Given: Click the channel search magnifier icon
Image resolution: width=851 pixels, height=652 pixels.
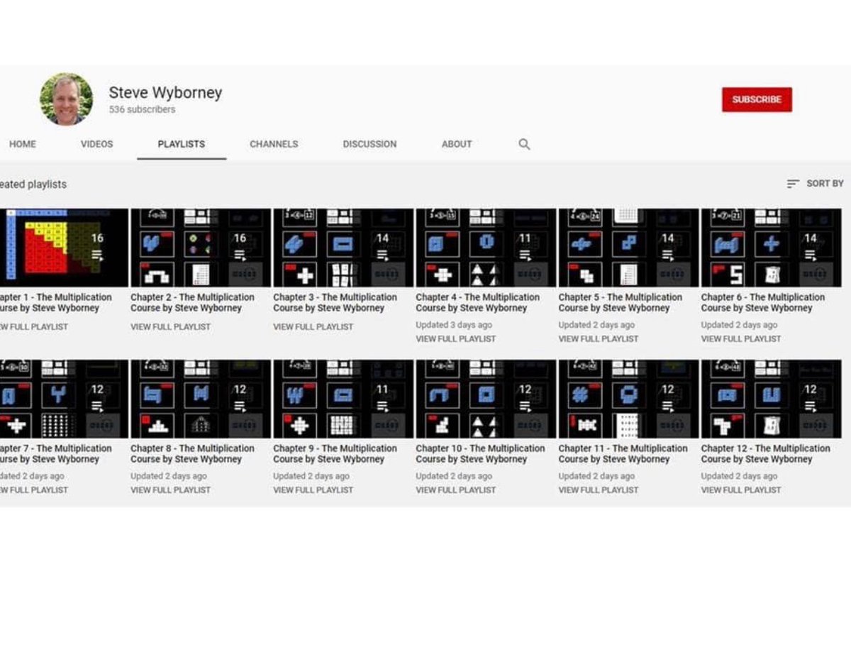Looking at the screenshot, I should click(524, 144).
